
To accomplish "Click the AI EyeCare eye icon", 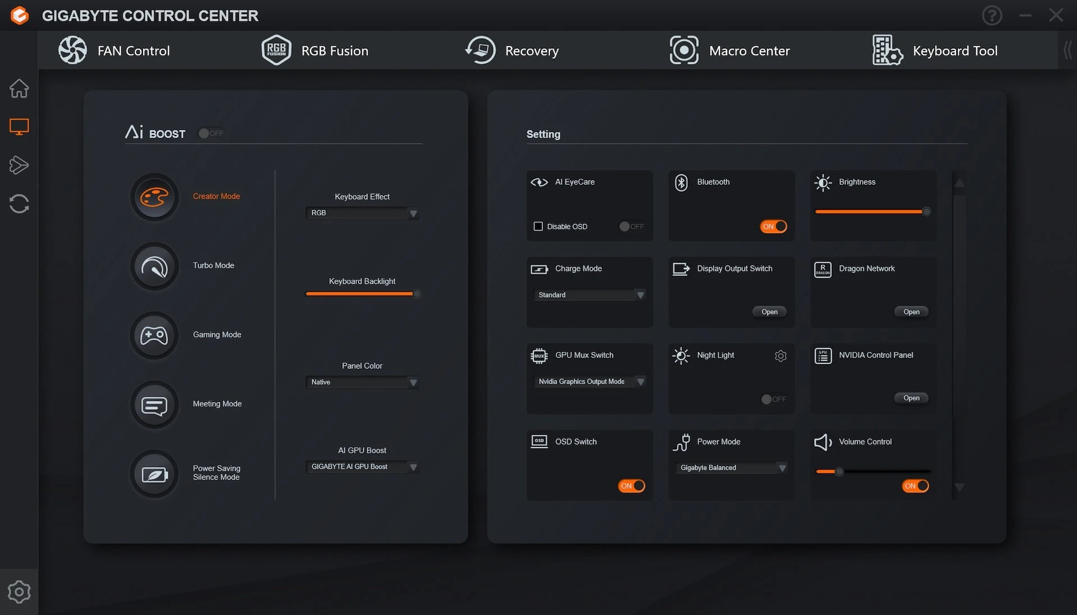I will [539, 182].
